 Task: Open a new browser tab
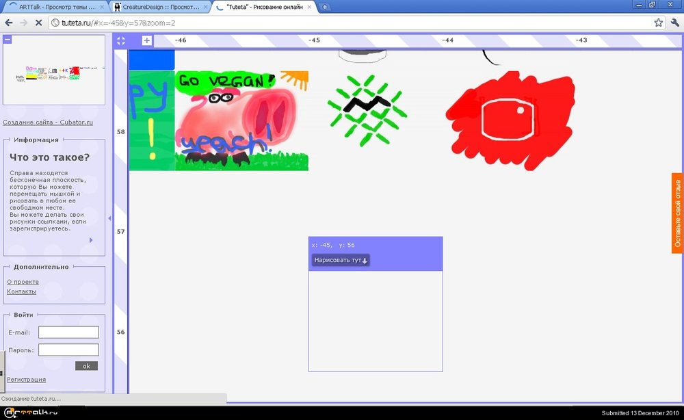tap(325, 7)
